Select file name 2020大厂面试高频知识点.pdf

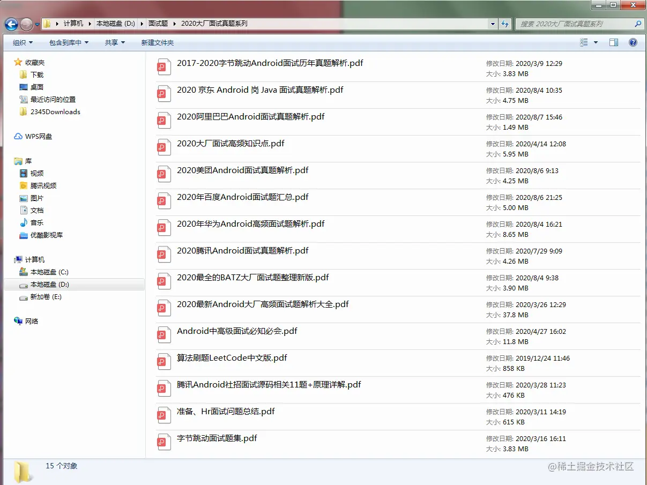(230, 143)
